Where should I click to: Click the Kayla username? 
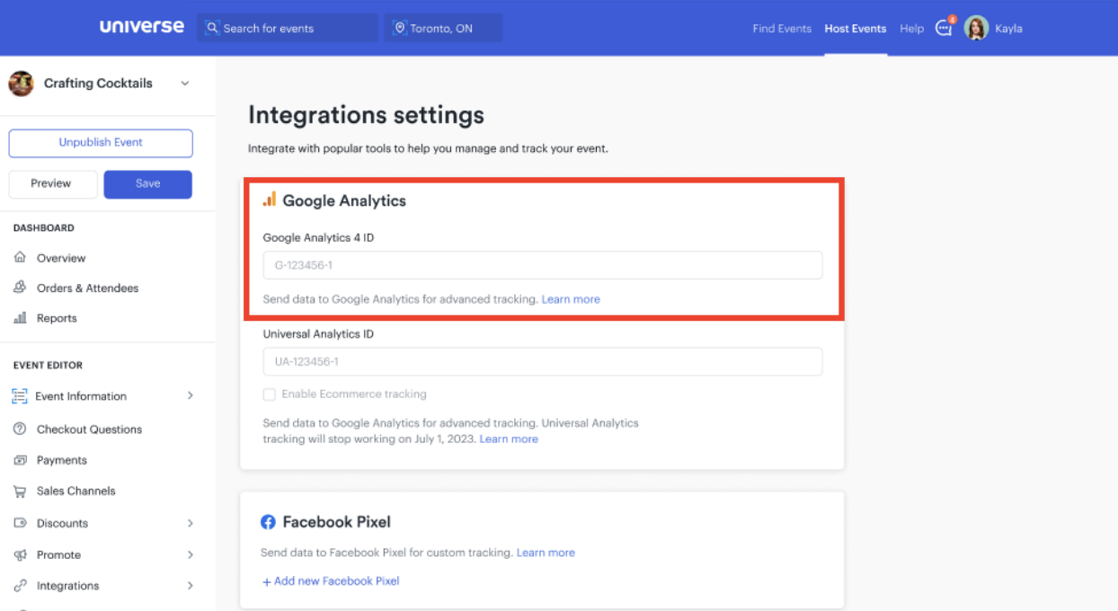click(1008, 29)
